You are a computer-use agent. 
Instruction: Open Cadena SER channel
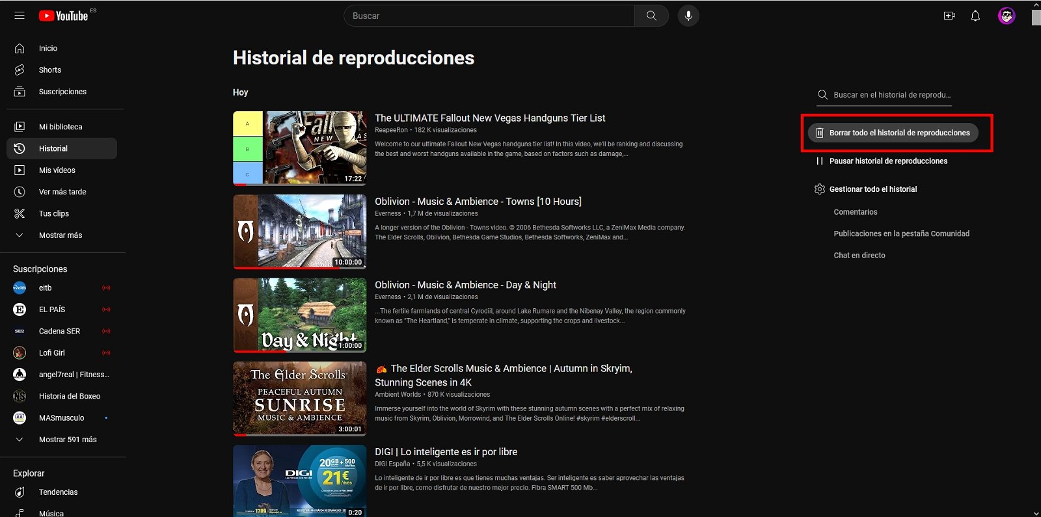62,331
